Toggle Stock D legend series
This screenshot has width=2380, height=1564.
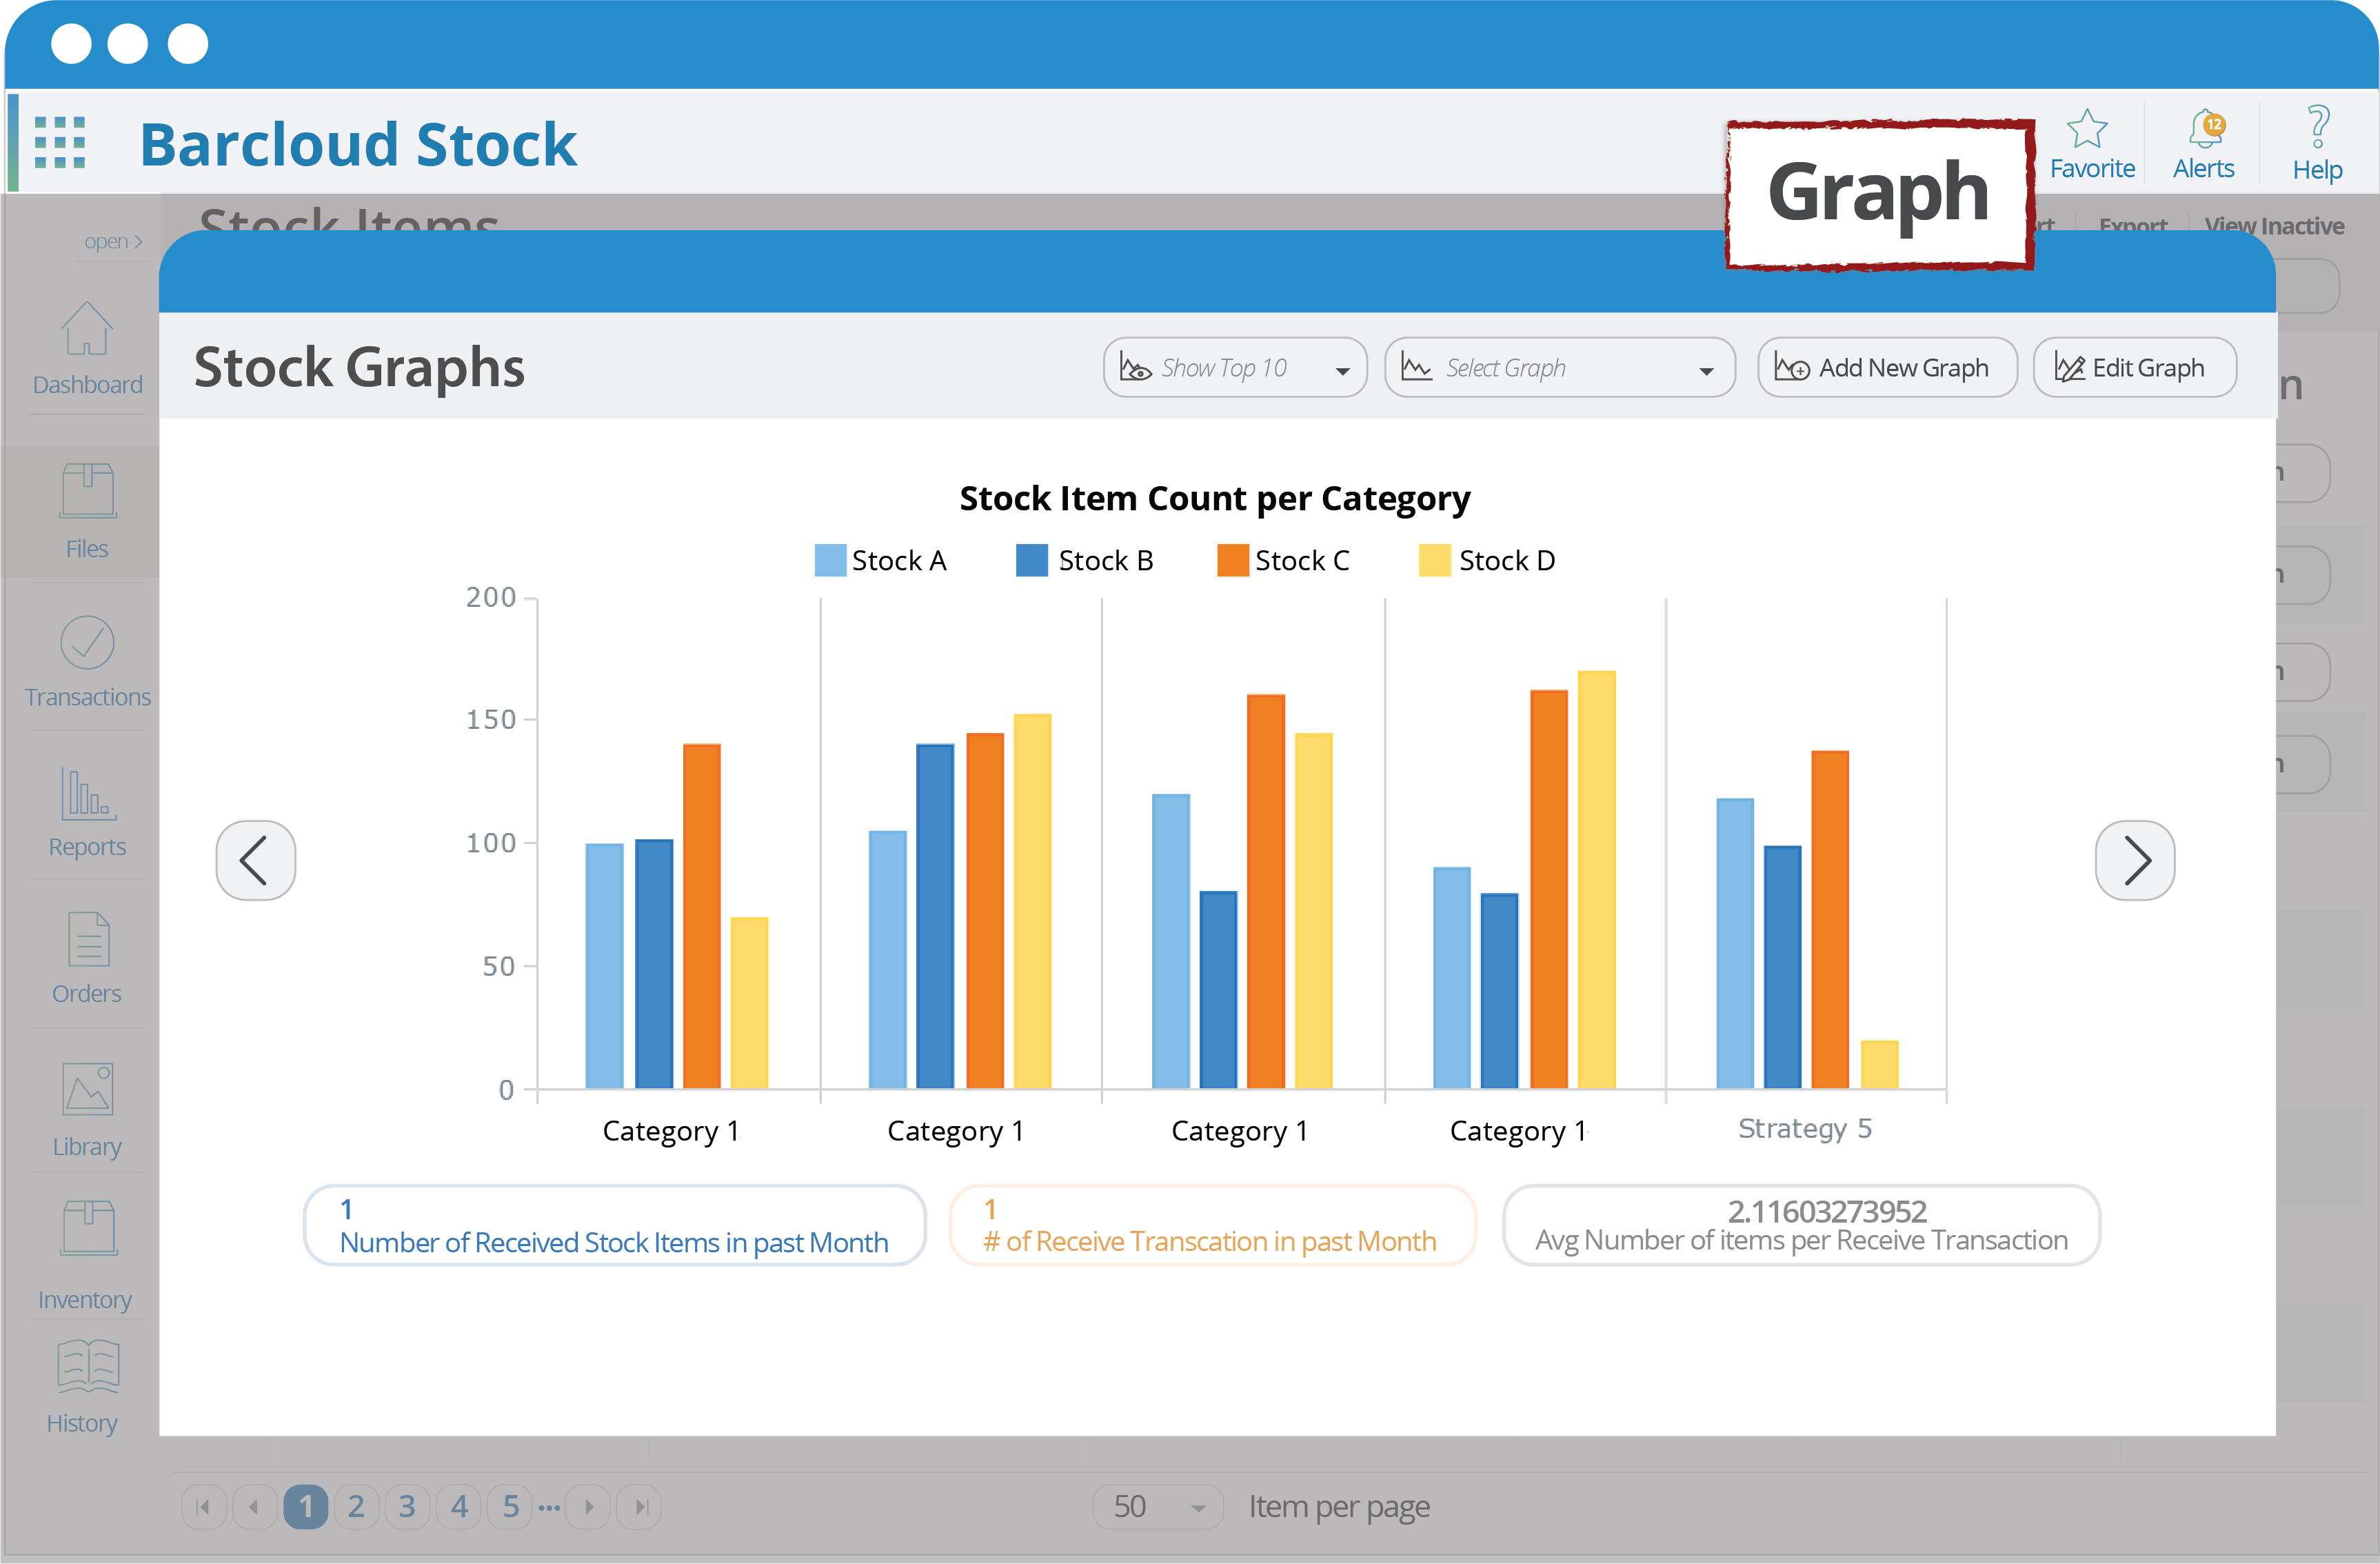[x=1488, y=561]
